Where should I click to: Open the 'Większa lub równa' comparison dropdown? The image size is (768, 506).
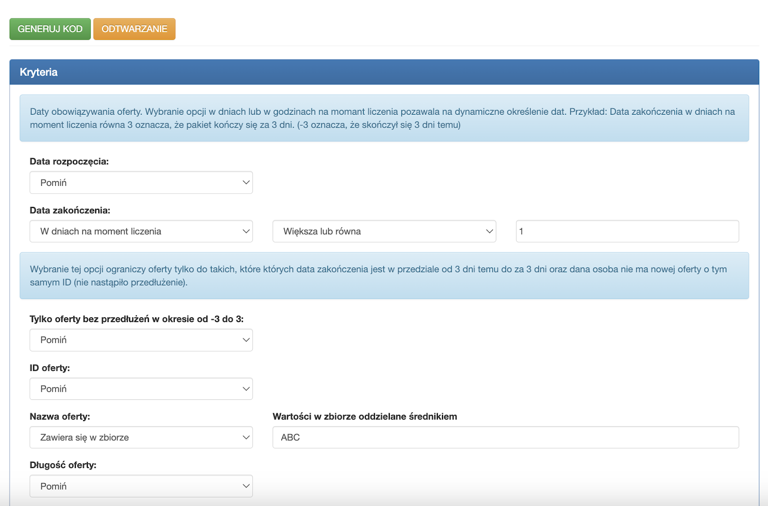(384, 231)
